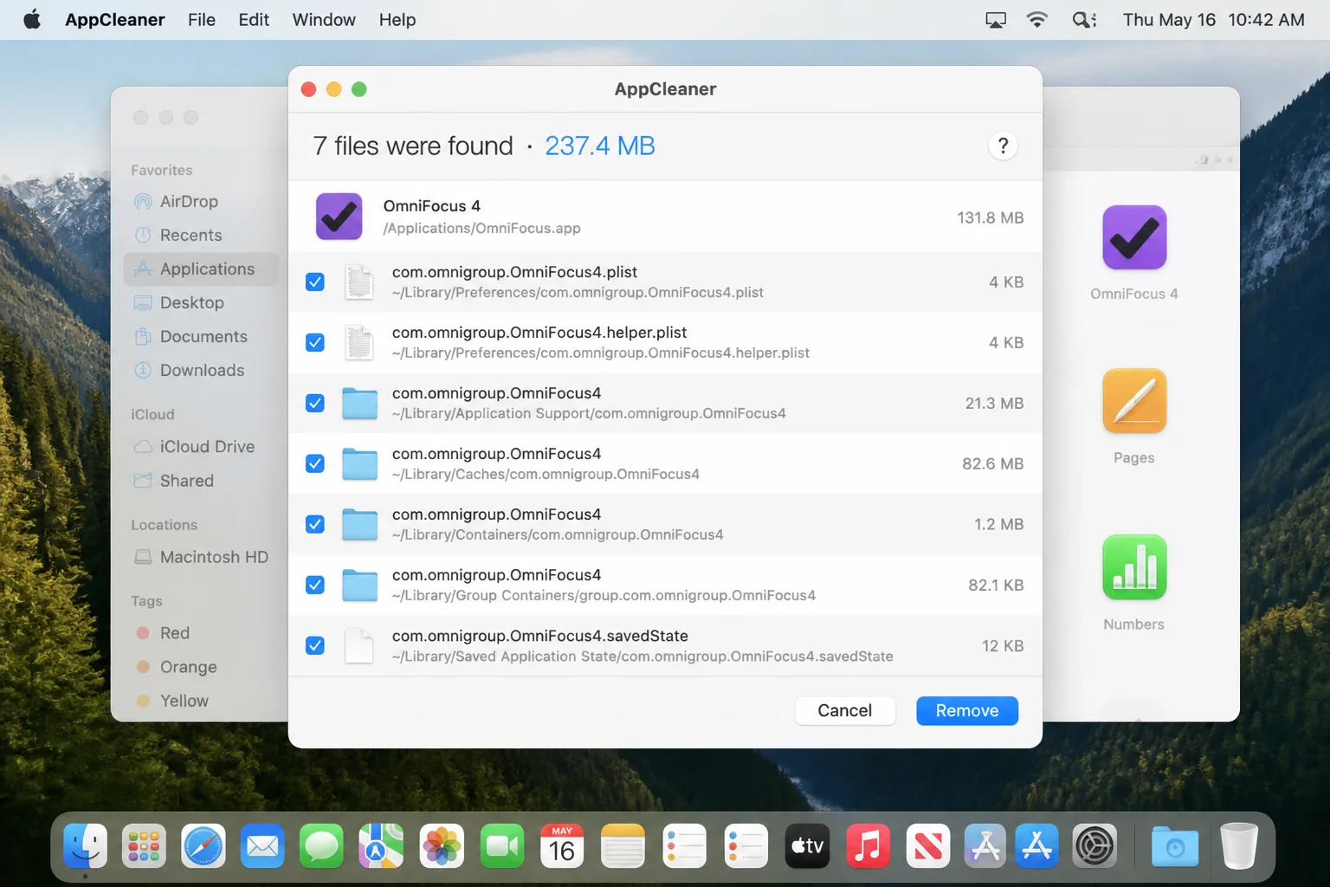
Task: Open the AppCleaner menu in menu bar
Action: 115,19
